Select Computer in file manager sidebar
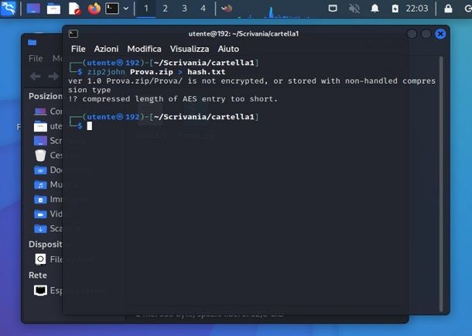The width and height of the screenshot is (472, 336). coord(47,111)
